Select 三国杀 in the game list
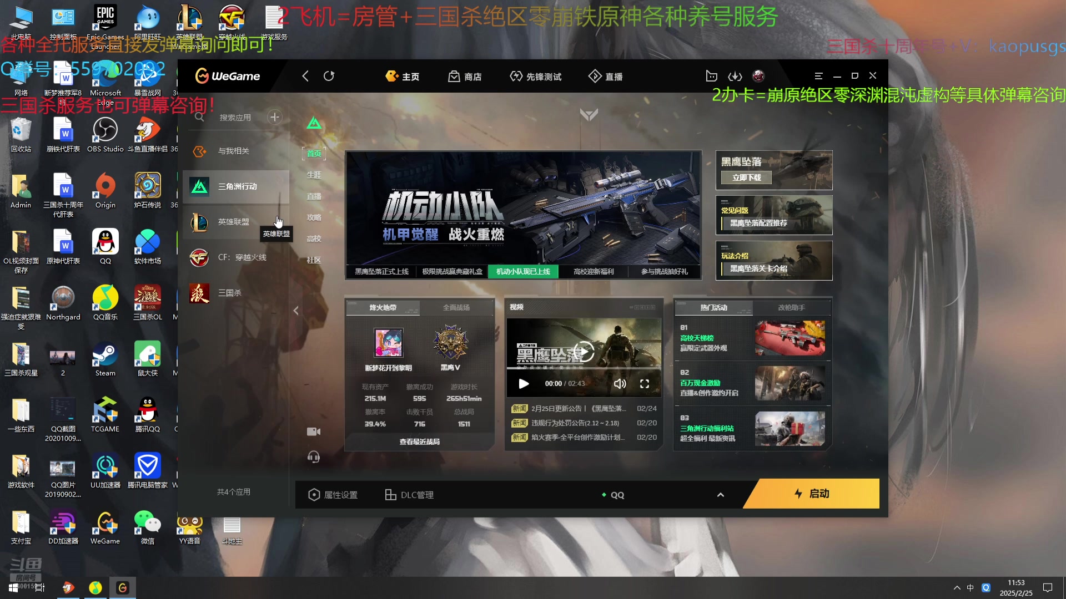Screen dimensions: 1066x599 236,293
